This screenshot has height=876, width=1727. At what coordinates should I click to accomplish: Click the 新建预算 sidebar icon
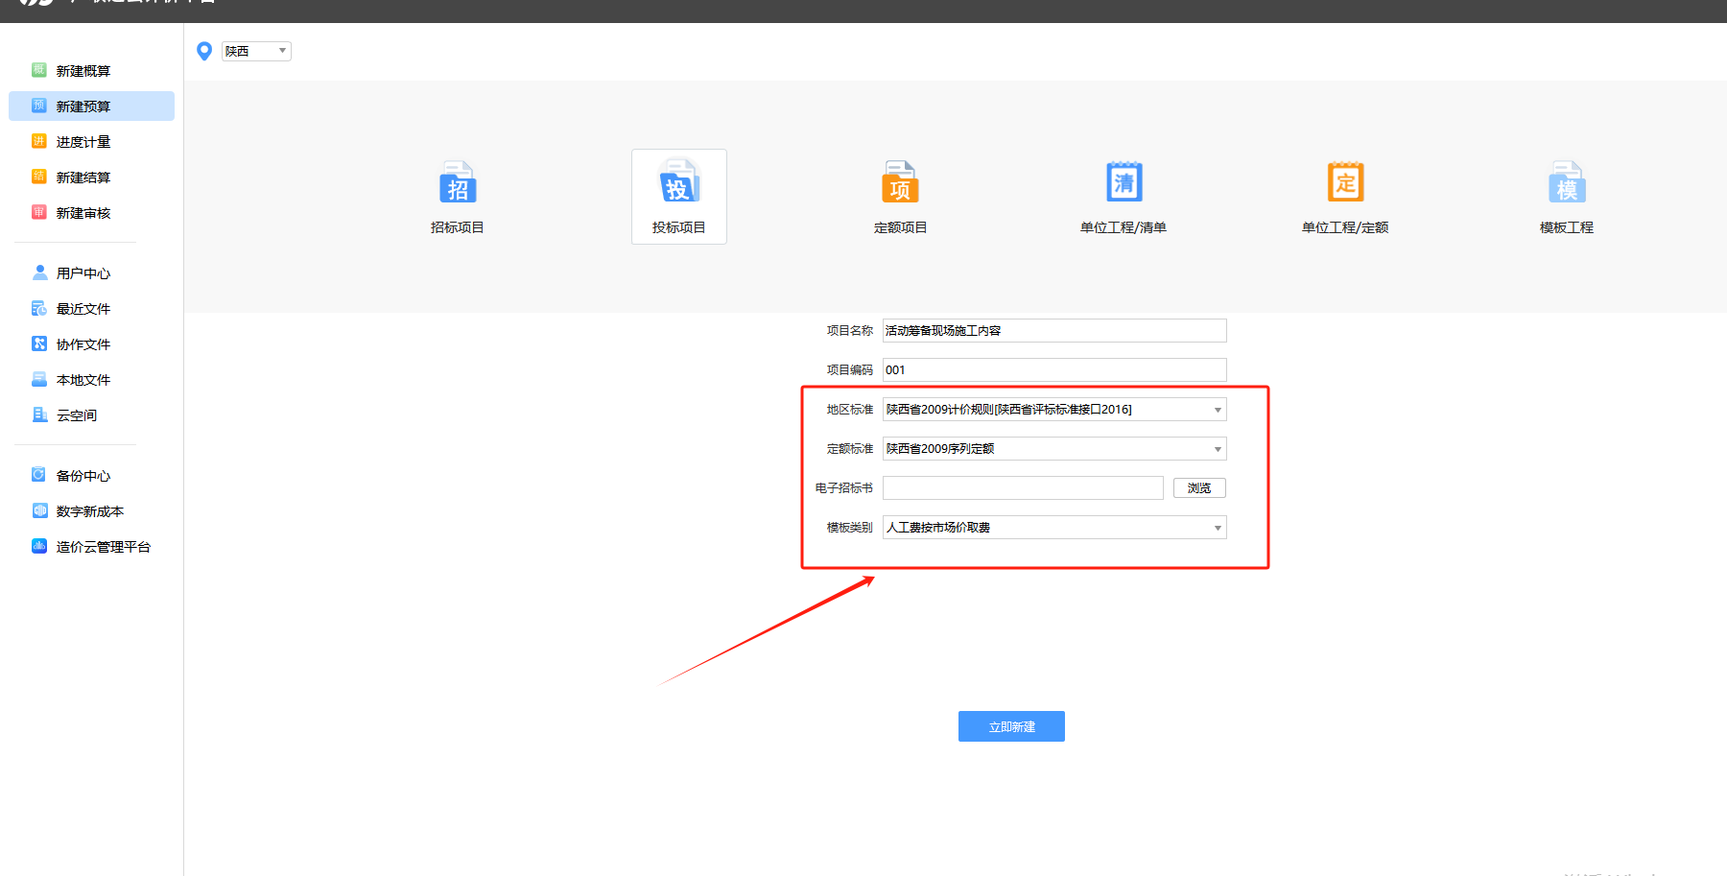point(39,106)
